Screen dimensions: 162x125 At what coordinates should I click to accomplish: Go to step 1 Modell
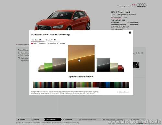(x=21, y=119)
